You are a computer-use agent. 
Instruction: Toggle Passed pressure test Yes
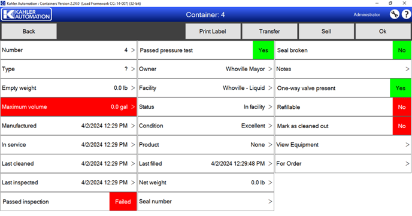coord(263,50)
